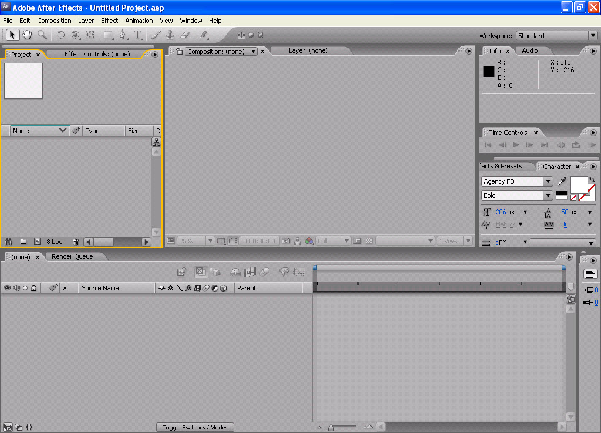Toggle transparency grid in Composition viewer
This screenshot has height=433, width=601.
369,241
